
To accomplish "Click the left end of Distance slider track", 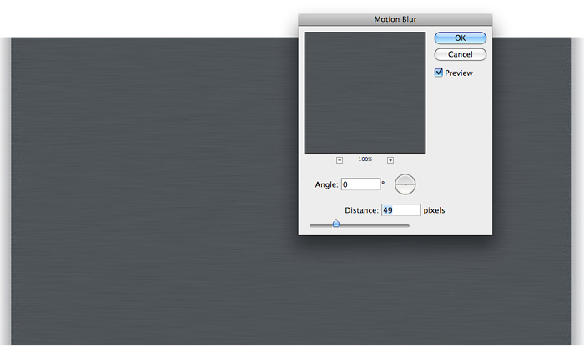I will point(311,224).
